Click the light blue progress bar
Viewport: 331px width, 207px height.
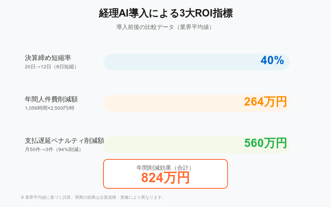click(x=196, y=62)
